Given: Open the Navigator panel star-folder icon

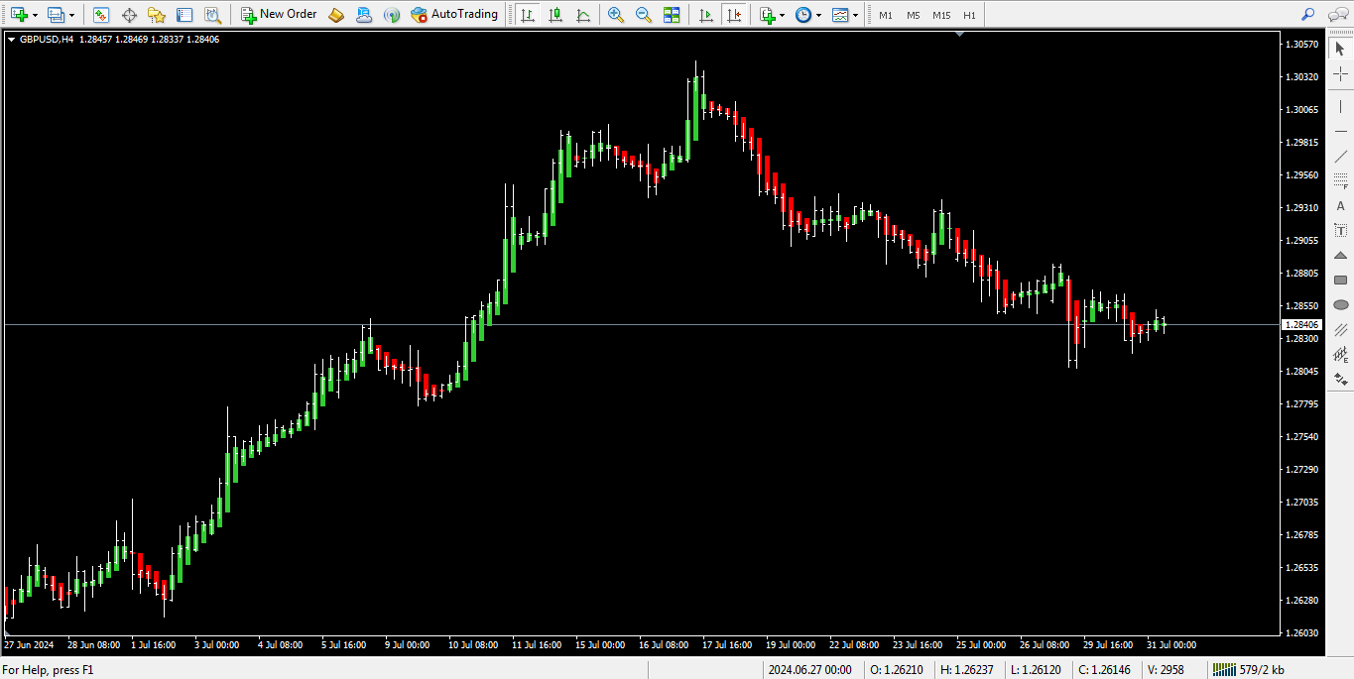Looking at the screenshot, I should coord(157,15).
